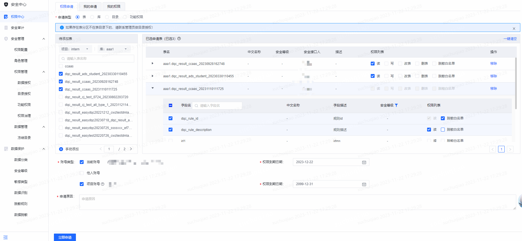Click the 权限中心 sidebar icon
Viewport: 522px width, 241px height.
6,17
